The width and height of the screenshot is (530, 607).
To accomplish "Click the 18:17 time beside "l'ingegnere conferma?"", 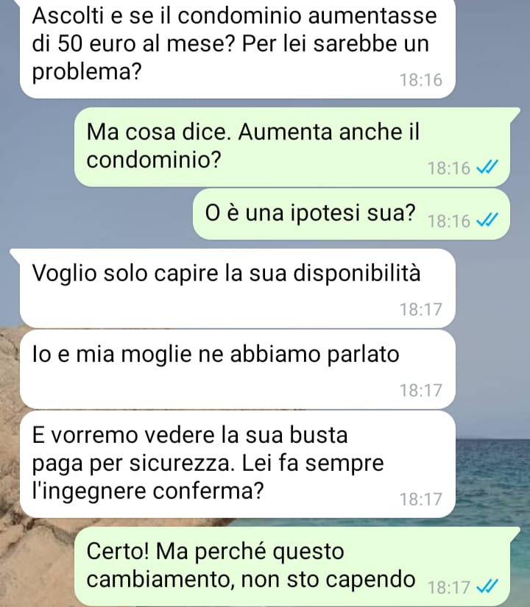I will [x=421, y=500].
